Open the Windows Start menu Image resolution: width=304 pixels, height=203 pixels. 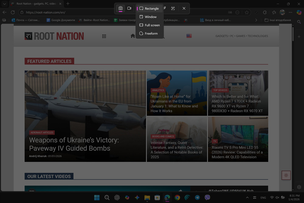pyautogui.click(x=97, y=198)
